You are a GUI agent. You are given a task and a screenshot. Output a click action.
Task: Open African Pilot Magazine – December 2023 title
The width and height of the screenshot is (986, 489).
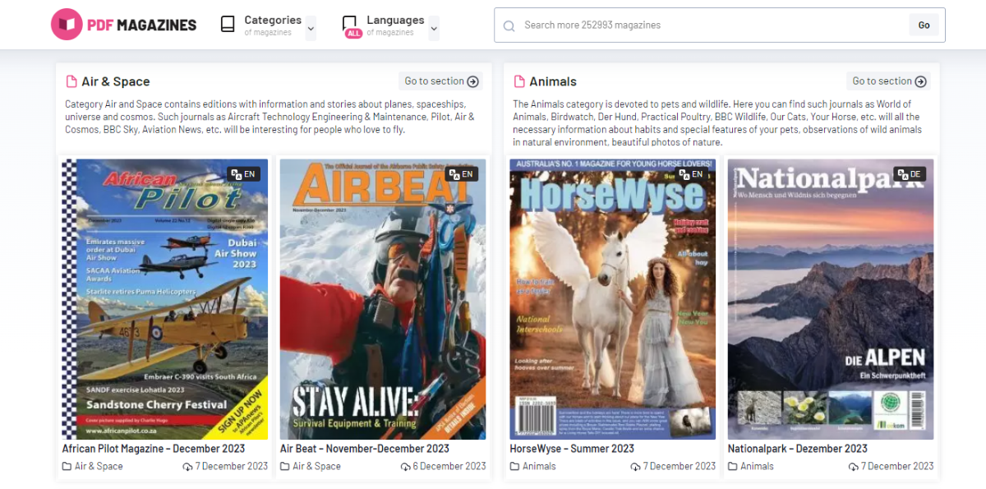(x=153, y=449)
